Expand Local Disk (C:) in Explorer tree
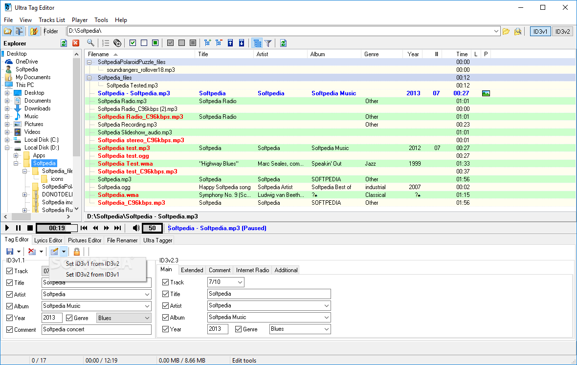Viewport: 577px width, 365px height. click(x=7, y=140)
